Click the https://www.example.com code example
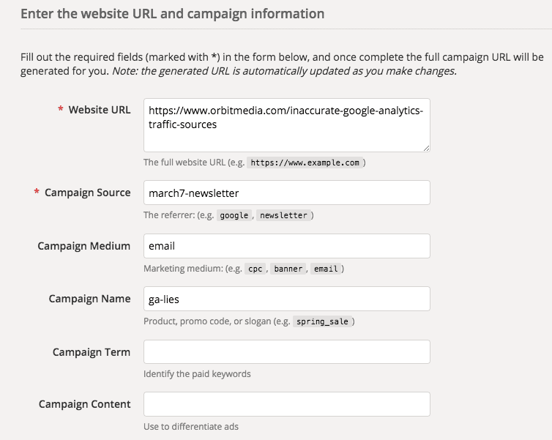552x440 pixels. pos(305,163)
